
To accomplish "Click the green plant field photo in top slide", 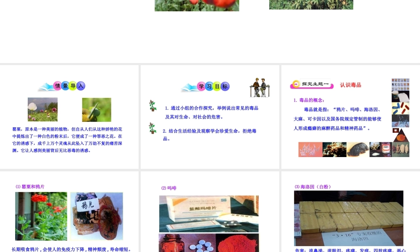I will pyautogui.click(x=311, y=5).
